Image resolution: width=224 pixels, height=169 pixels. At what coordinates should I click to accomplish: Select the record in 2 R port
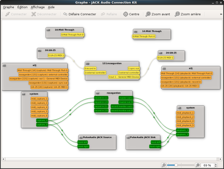(101, 110)
